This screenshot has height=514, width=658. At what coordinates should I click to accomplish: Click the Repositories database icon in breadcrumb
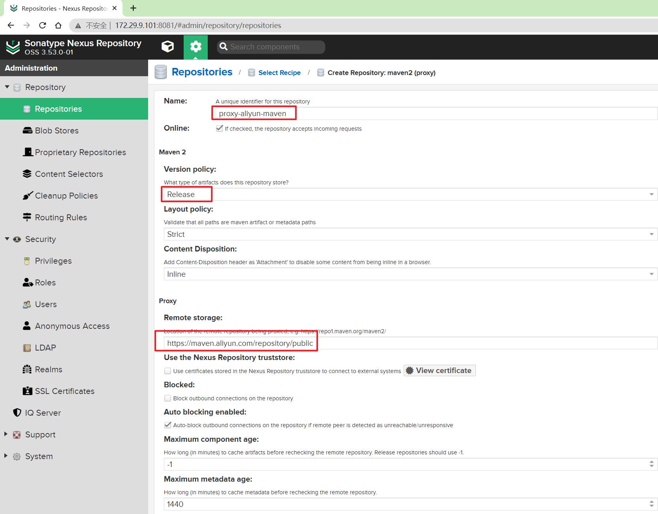coord(161,72)
